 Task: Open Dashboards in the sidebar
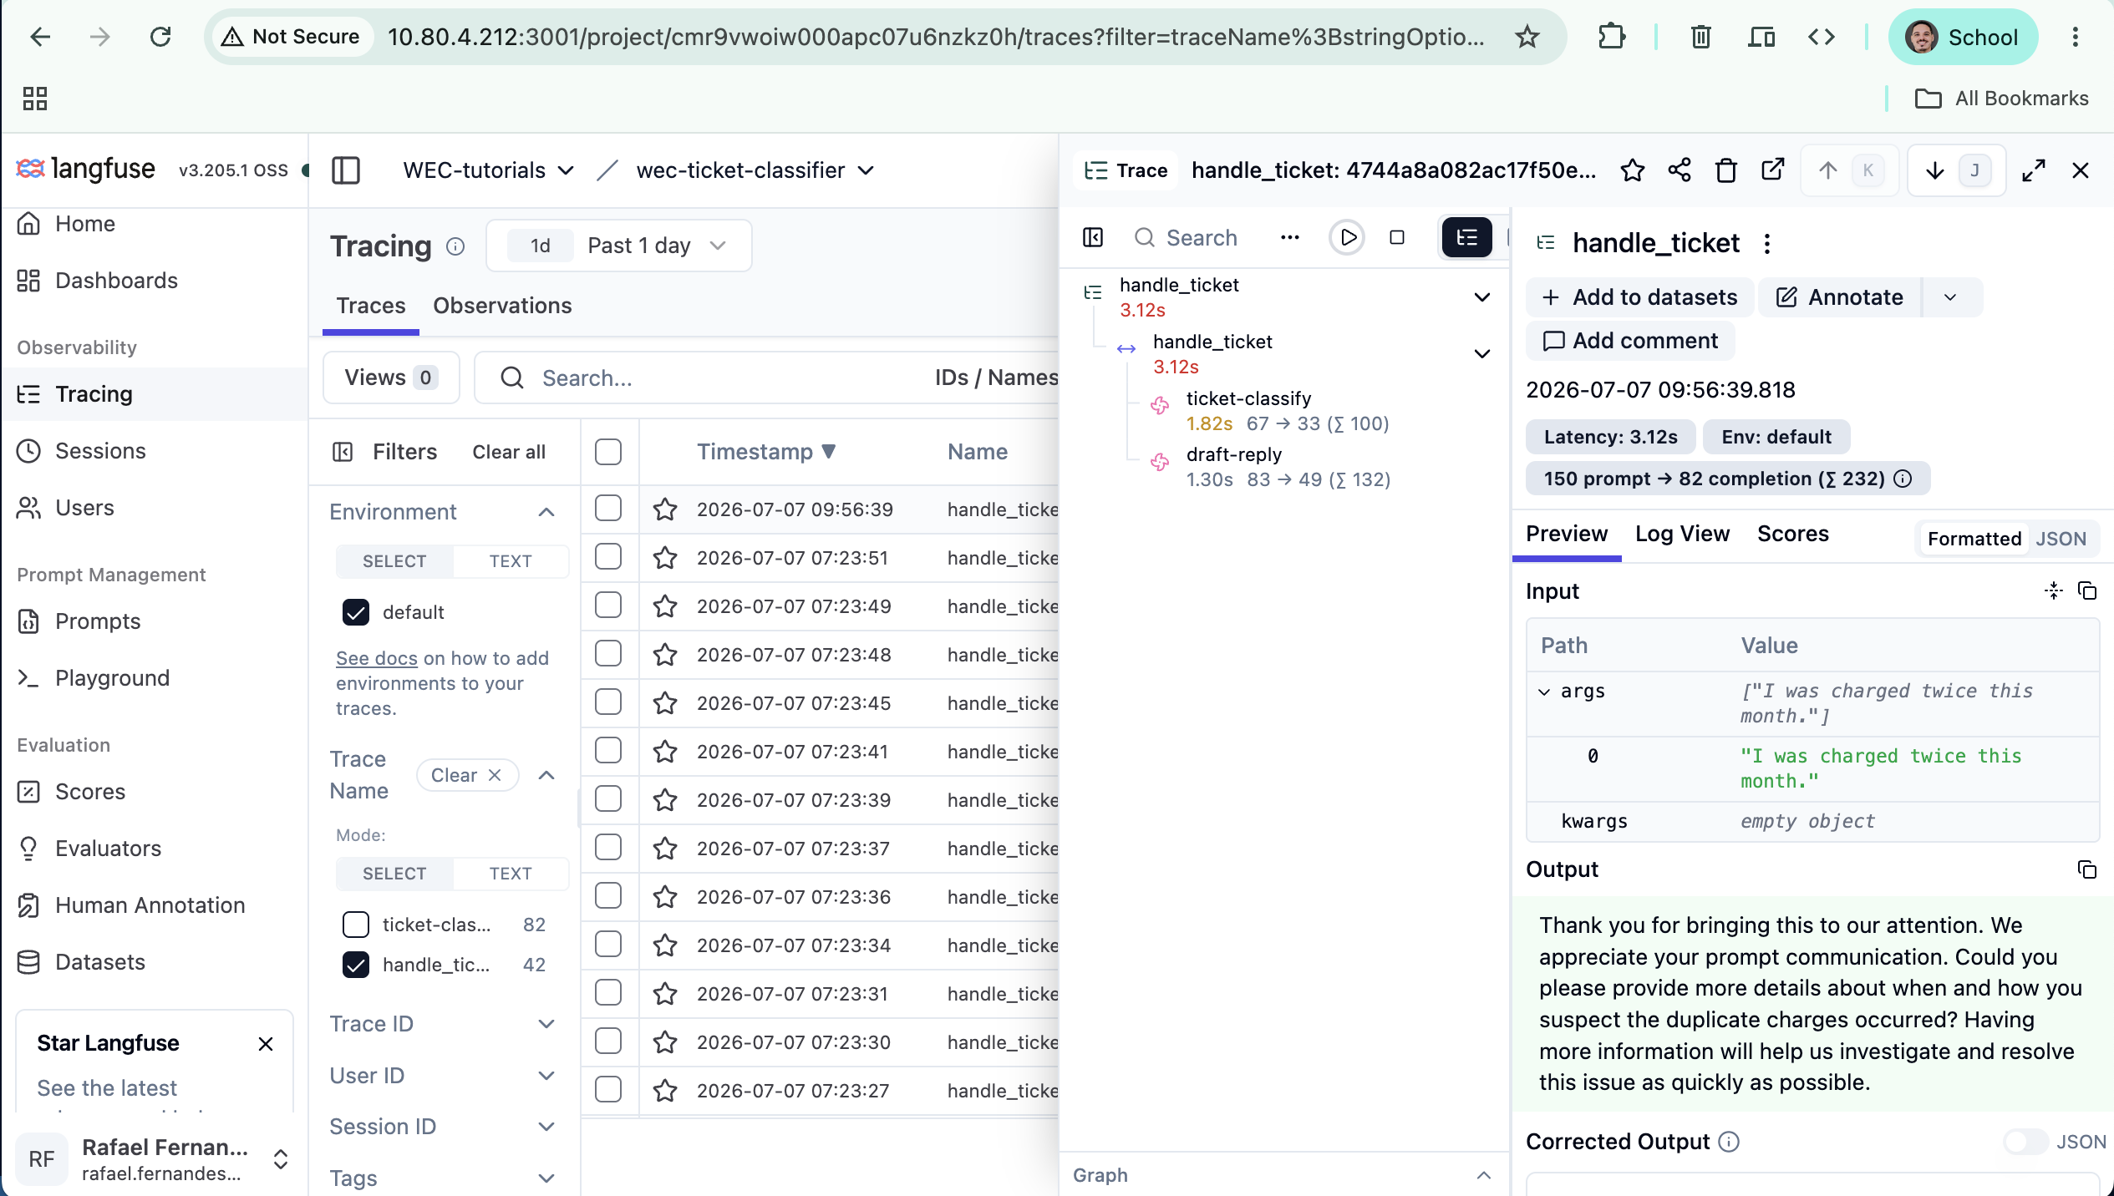(116, 281)
